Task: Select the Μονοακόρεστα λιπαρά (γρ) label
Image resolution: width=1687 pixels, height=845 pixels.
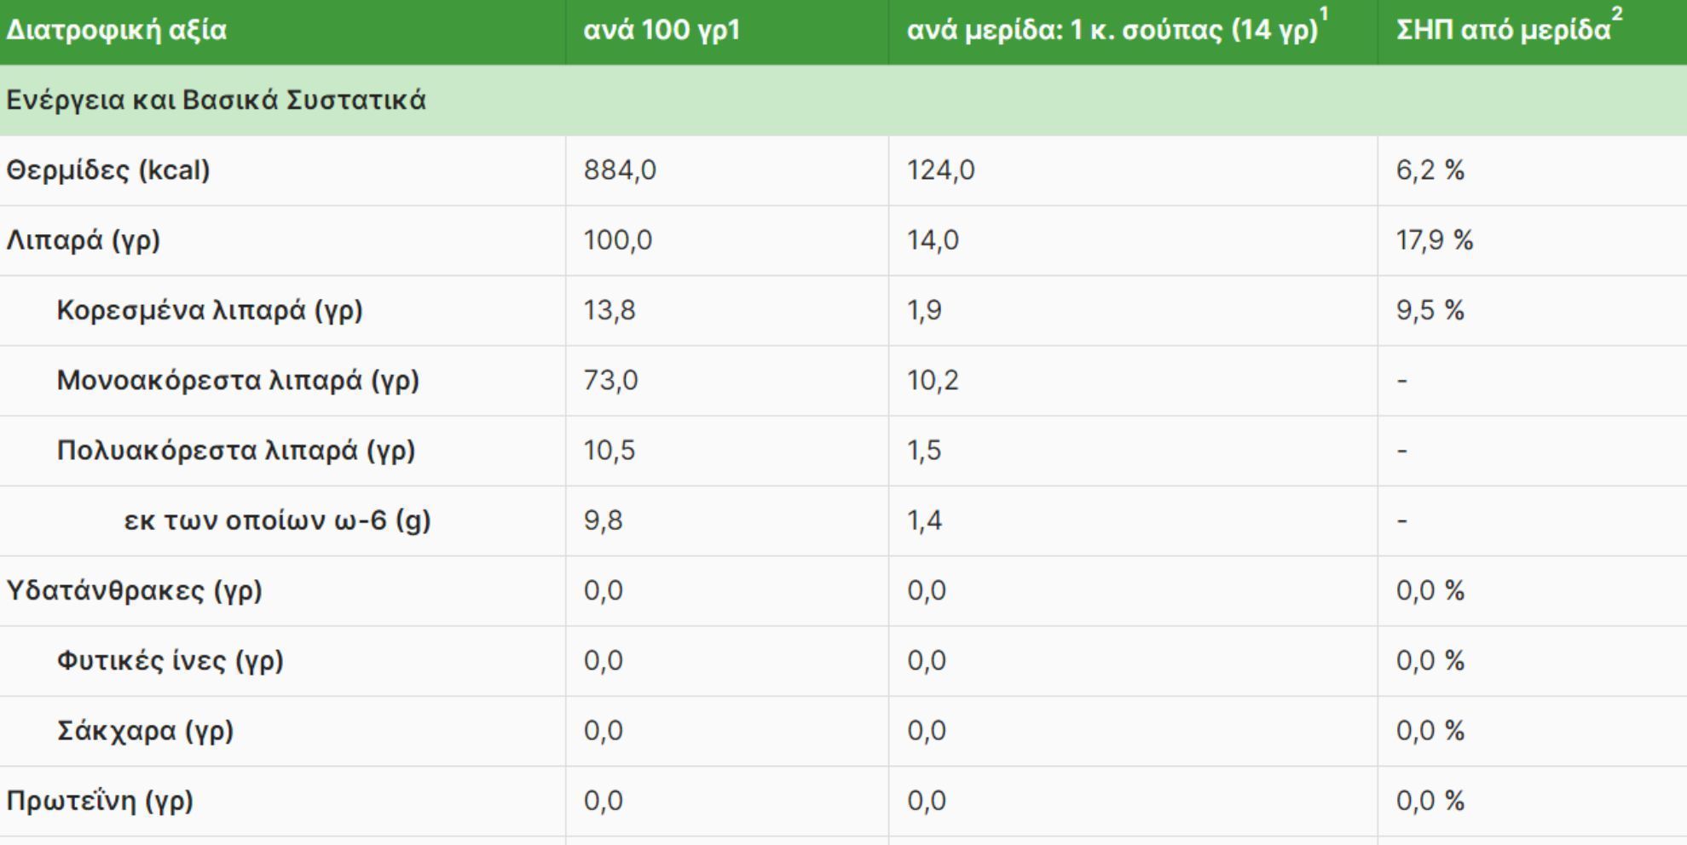Action: [238, 380]
